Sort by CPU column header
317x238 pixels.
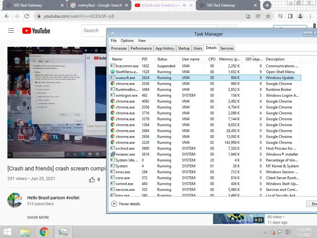[x=211, y=59]
